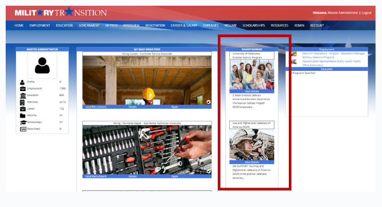Open University of Oklahoma students image
The image size is (382, 207).
[252, 74]
